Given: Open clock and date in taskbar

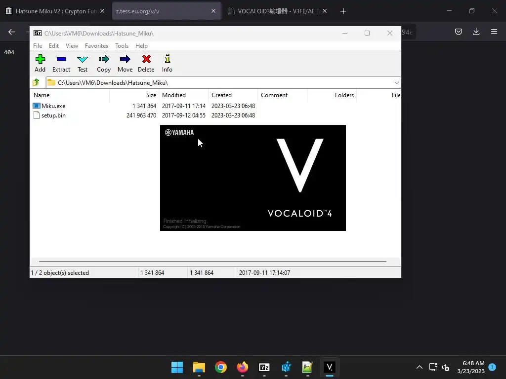Looking at the screenshot, I should click(x=471, y=367).
